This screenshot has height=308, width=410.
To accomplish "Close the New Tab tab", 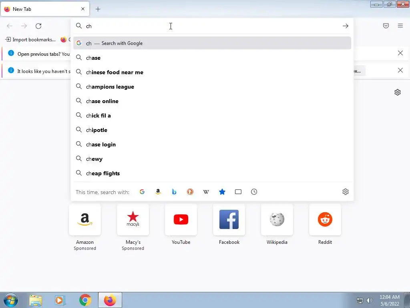I will point(83,9).
